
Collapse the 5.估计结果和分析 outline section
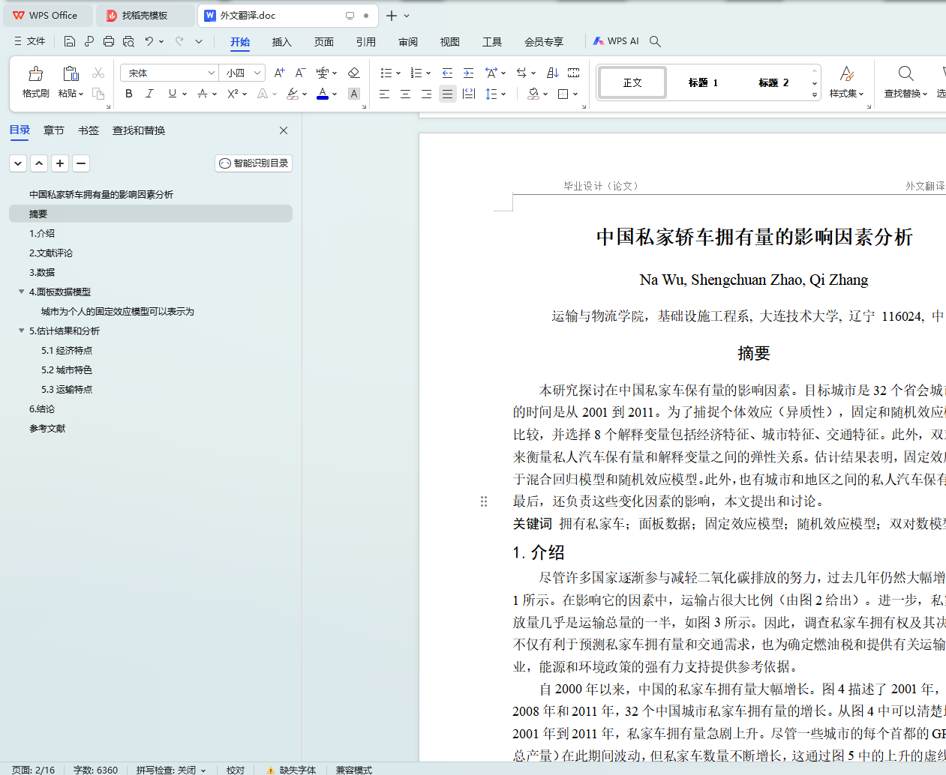[x=22, y=331]
